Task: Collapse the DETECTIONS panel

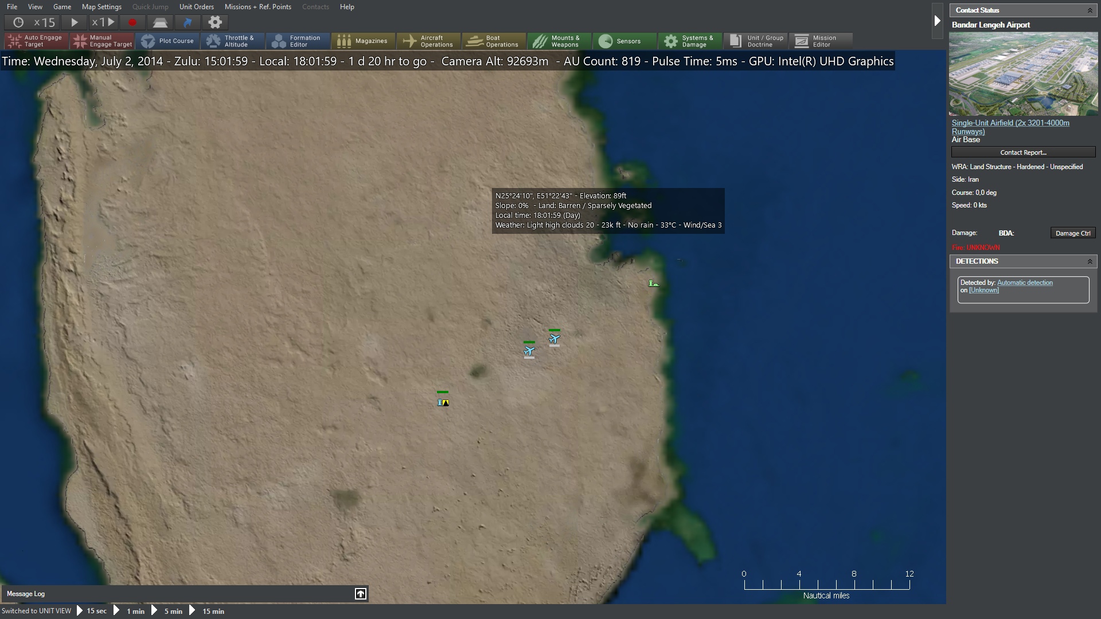Action: click(1090, 261)
